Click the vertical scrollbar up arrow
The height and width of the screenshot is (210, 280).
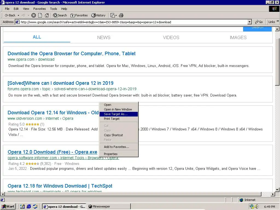click(x=277, y=29)
